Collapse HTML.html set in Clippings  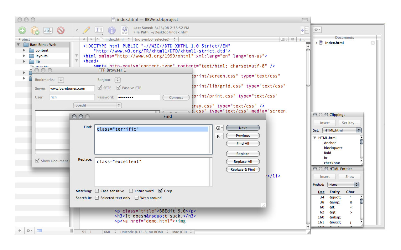click(315, 138)
